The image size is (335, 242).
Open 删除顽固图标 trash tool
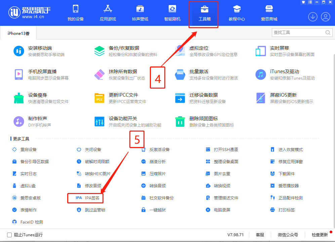point(180,122)
